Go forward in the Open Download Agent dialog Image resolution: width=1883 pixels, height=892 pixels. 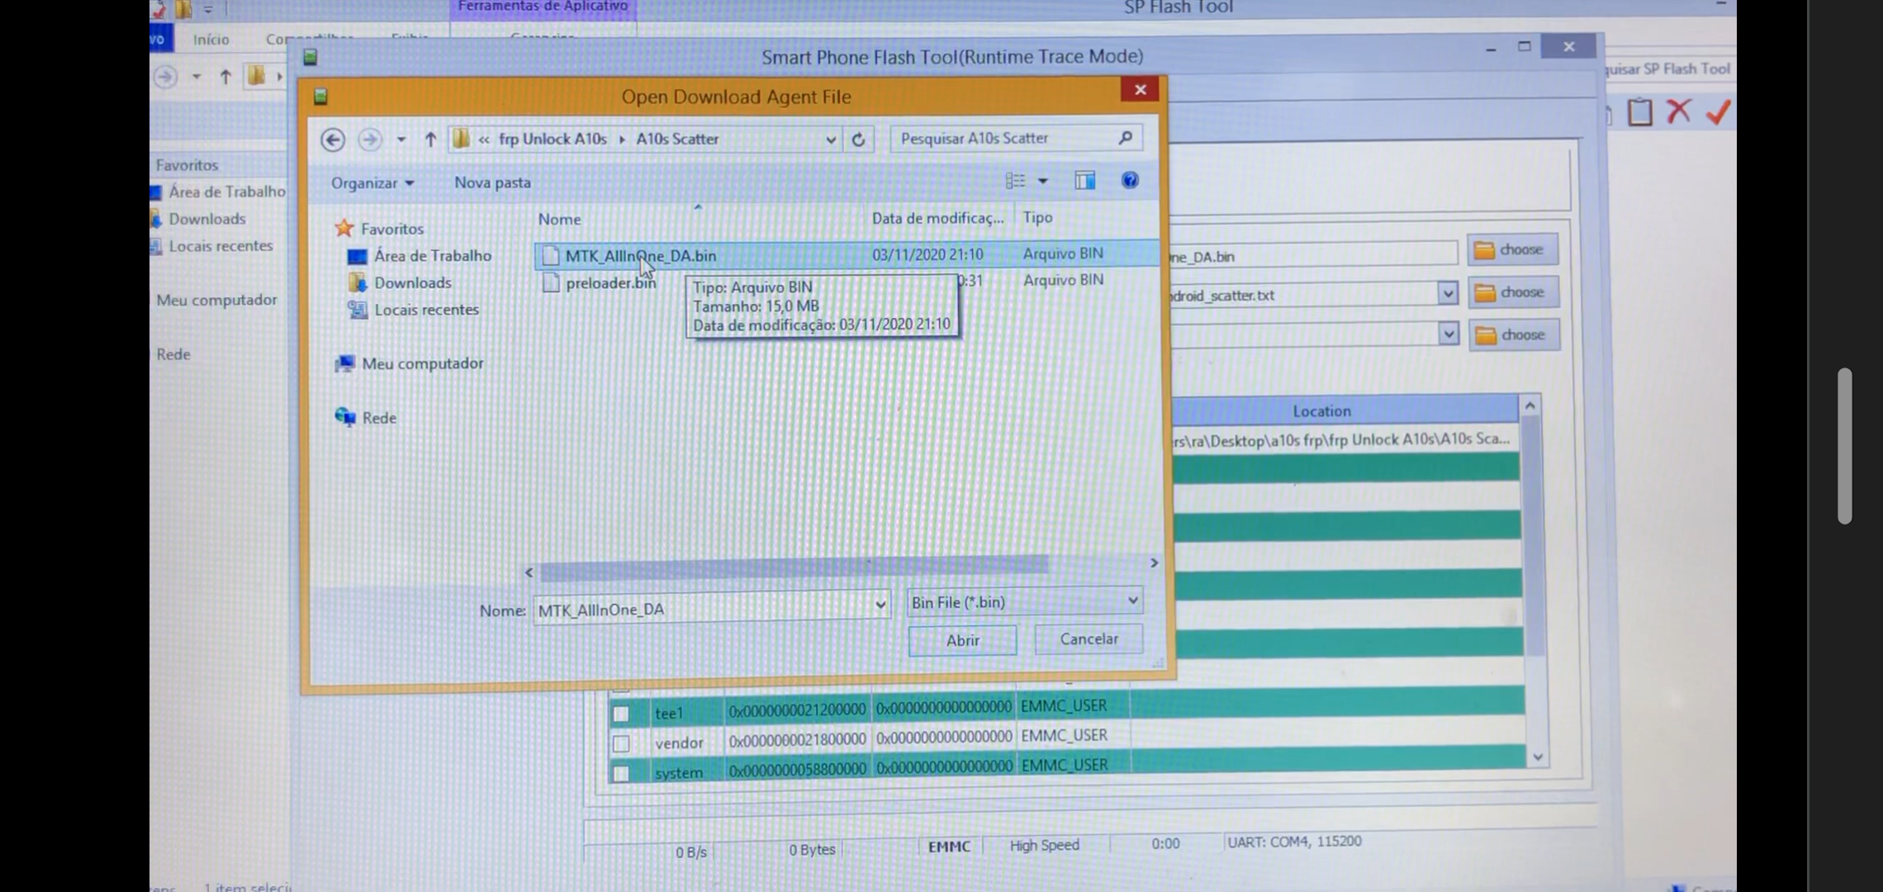pyautogui.click(x=369, y=140)
